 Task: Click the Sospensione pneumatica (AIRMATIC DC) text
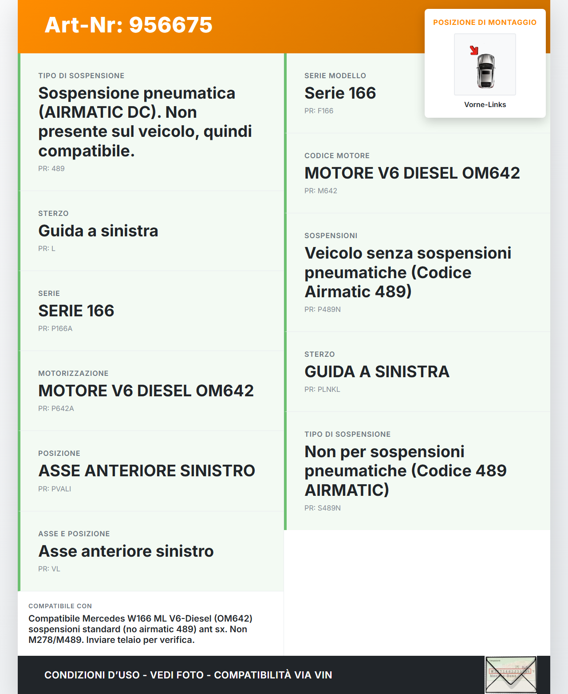(145, 122)
